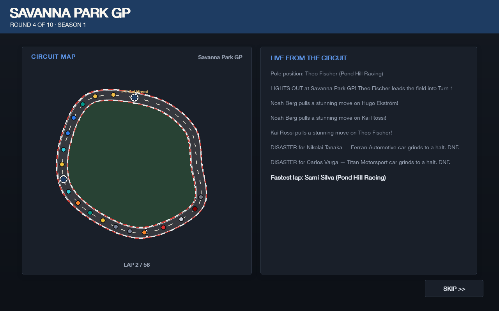Select the teal car trailing the two yellow cars behind the leader
Image resolution: width=499 pixels, height=311 pixels.
coord(83,104)
